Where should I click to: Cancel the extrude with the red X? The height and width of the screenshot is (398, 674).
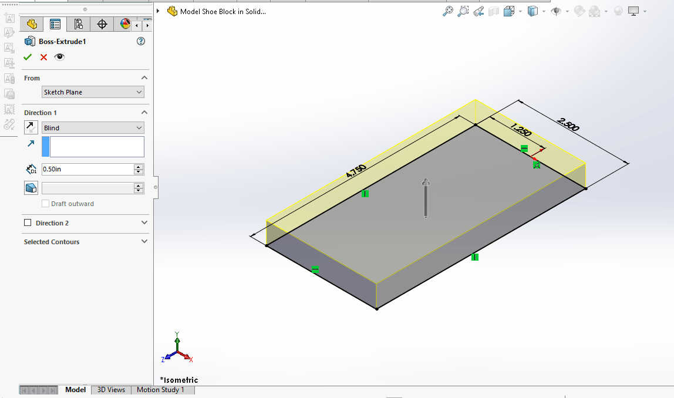click(x=43, y=57)
